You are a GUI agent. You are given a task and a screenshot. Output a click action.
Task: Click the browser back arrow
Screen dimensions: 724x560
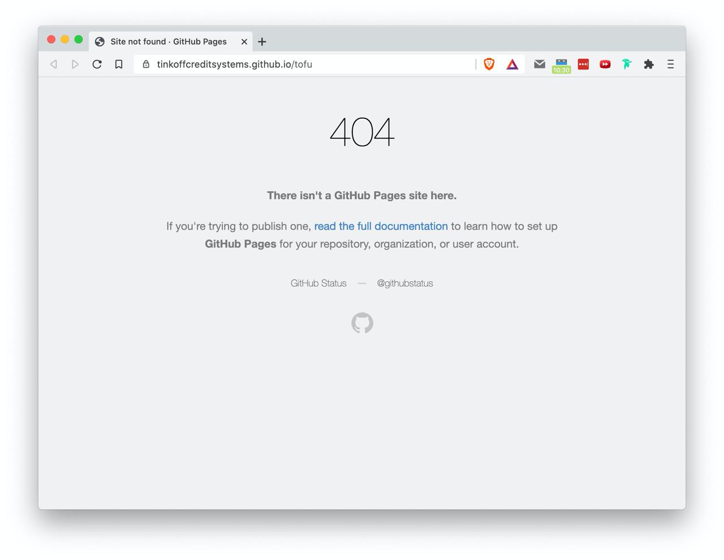click(54, 64)
